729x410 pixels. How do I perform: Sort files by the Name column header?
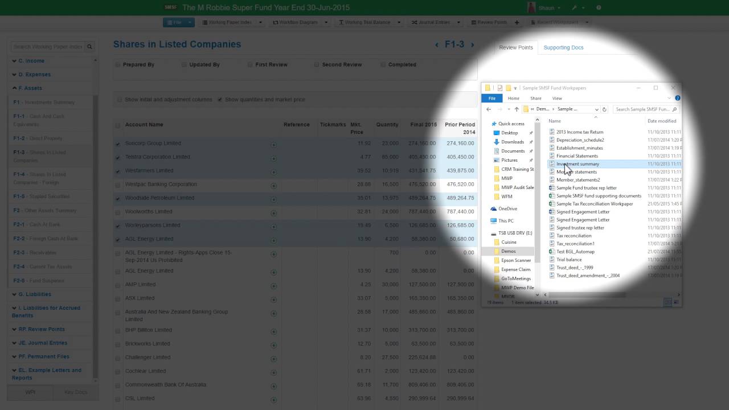point(555,121)
